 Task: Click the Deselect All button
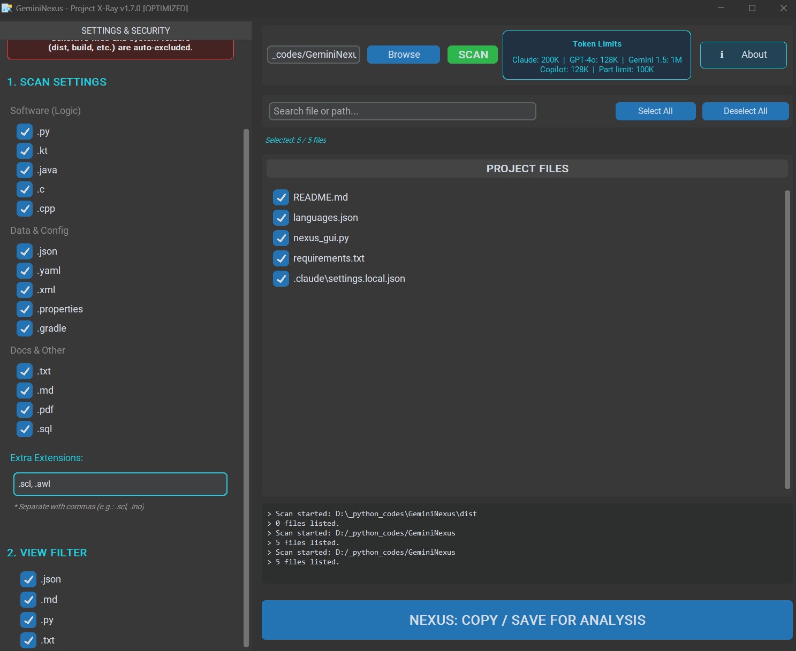coord(745,111)
